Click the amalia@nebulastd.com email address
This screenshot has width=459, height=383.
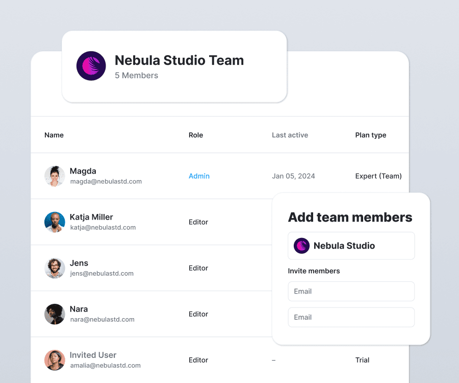(x=106, y=366)
